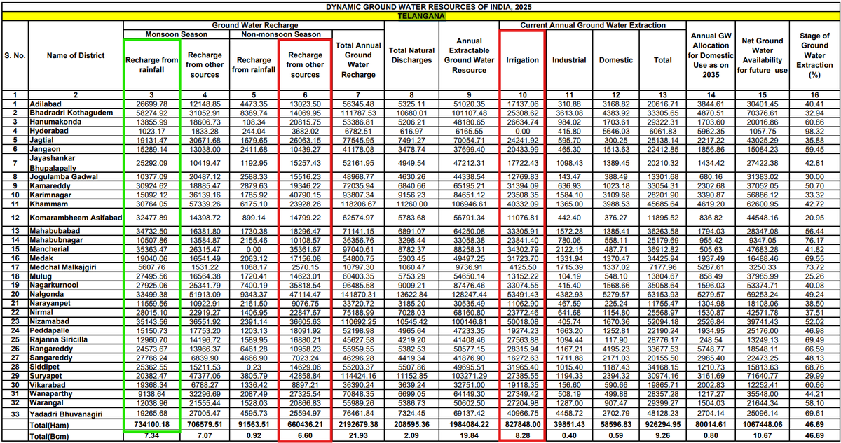This screenshot has height=443, width=841.
Task: Click the total extraction value '926294.95'
Action: tap(663, 425)
